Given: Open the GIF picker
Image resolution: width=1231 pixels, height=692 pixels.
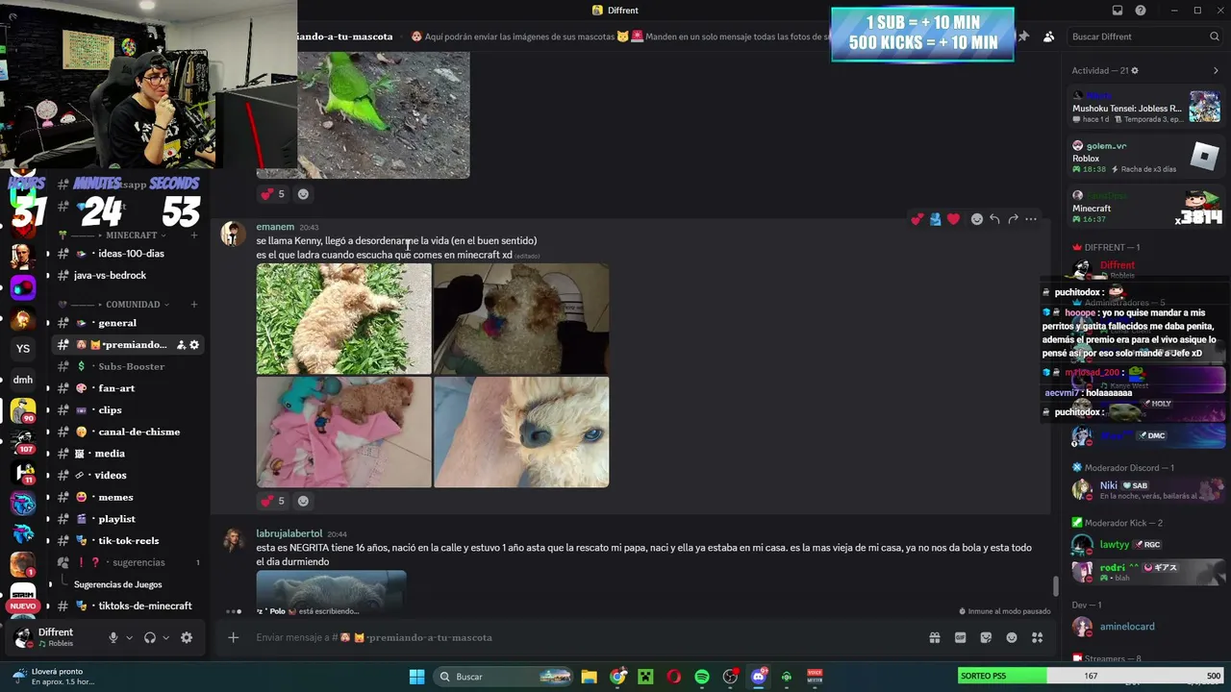Looking at the screenshot, I should tap(960, 637).
